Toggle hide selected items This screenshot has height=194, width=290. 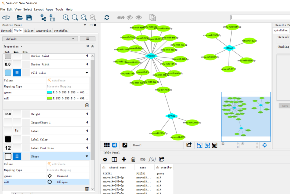pos(130,17)
